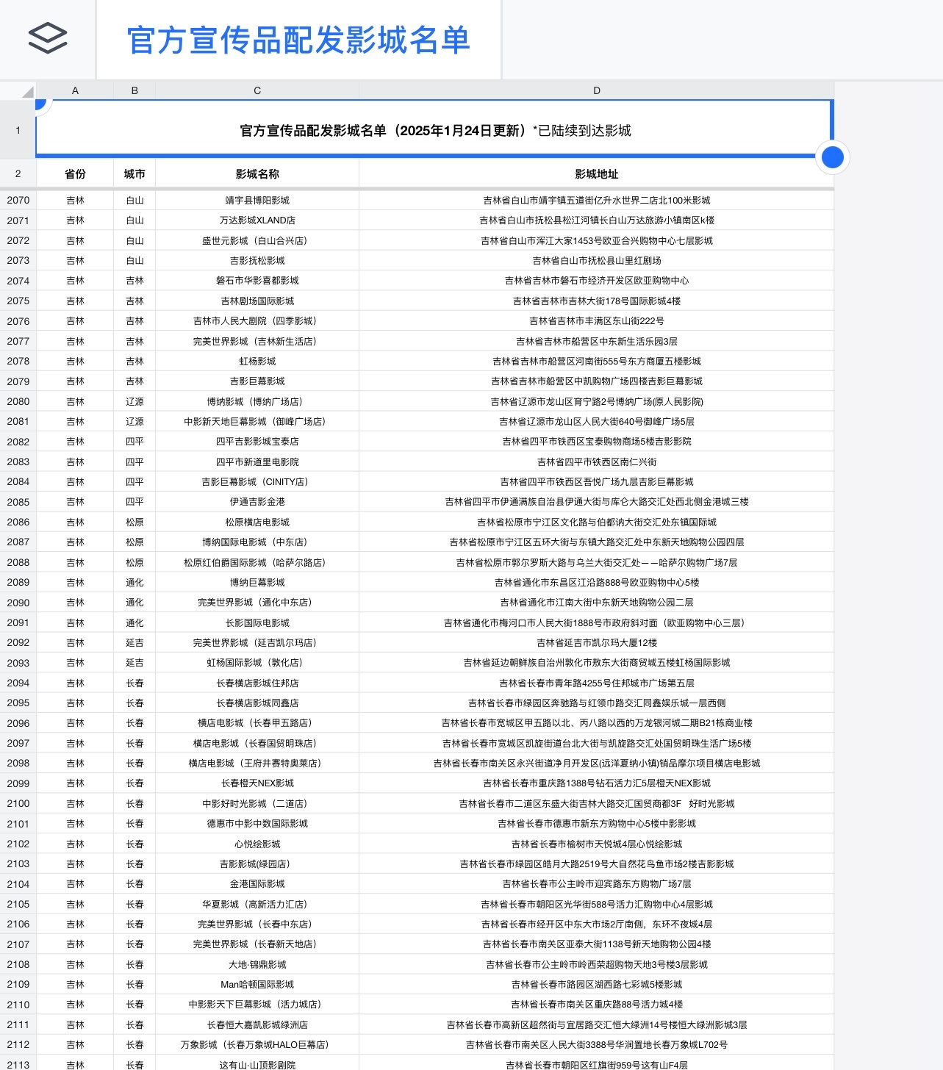Open the sheets layers icon

[48, 38]
